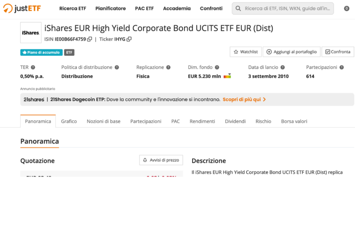The image size is (355, 236).
Task: Toggle the Confronta checkbox button
Action: [337, 52]
